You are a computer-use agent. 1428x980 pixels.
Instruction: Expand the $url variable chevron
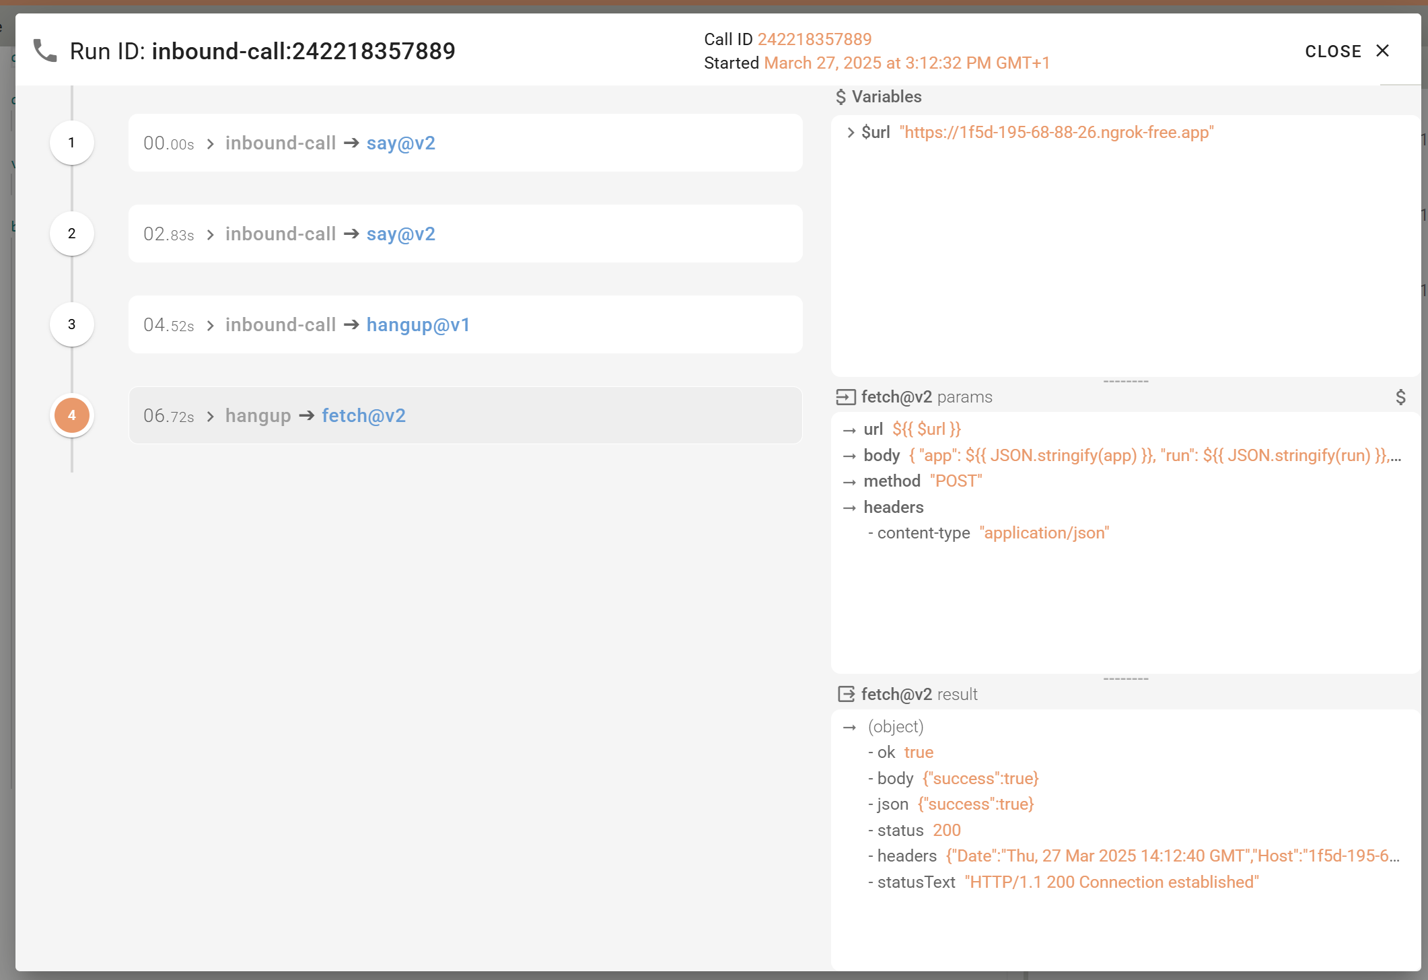[851, 133]
